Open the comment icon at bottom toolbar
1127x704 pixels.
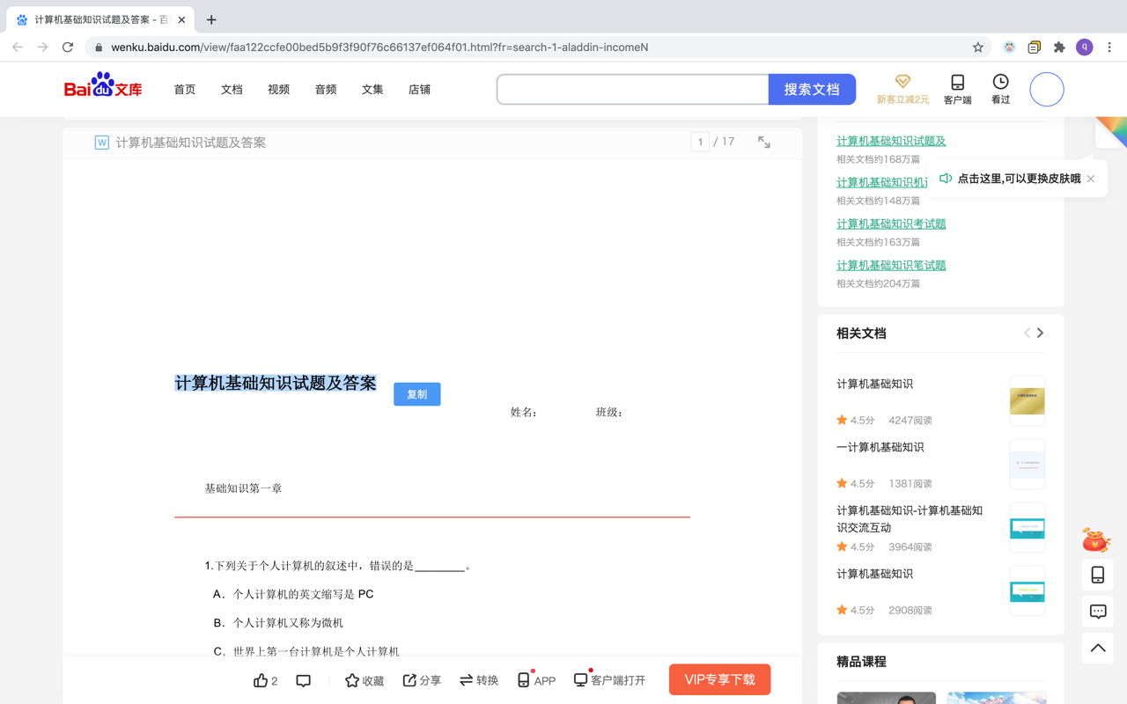tap(303, 679)
